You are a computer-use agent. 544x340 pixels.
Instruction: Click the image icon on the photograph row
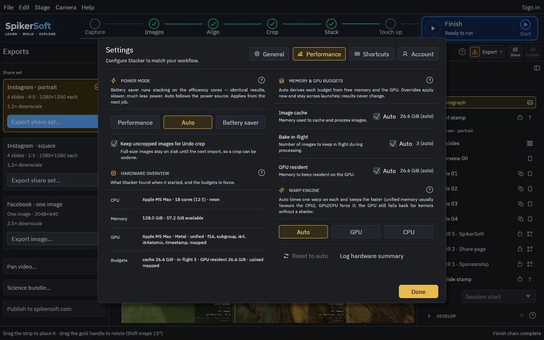point(530,102)
